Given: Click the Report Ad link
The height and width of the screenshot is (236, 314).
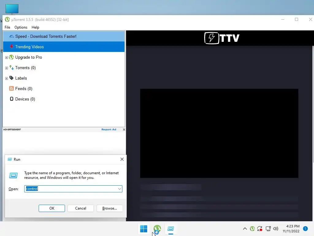Looking at the screenshot, I should pos(109,129).
